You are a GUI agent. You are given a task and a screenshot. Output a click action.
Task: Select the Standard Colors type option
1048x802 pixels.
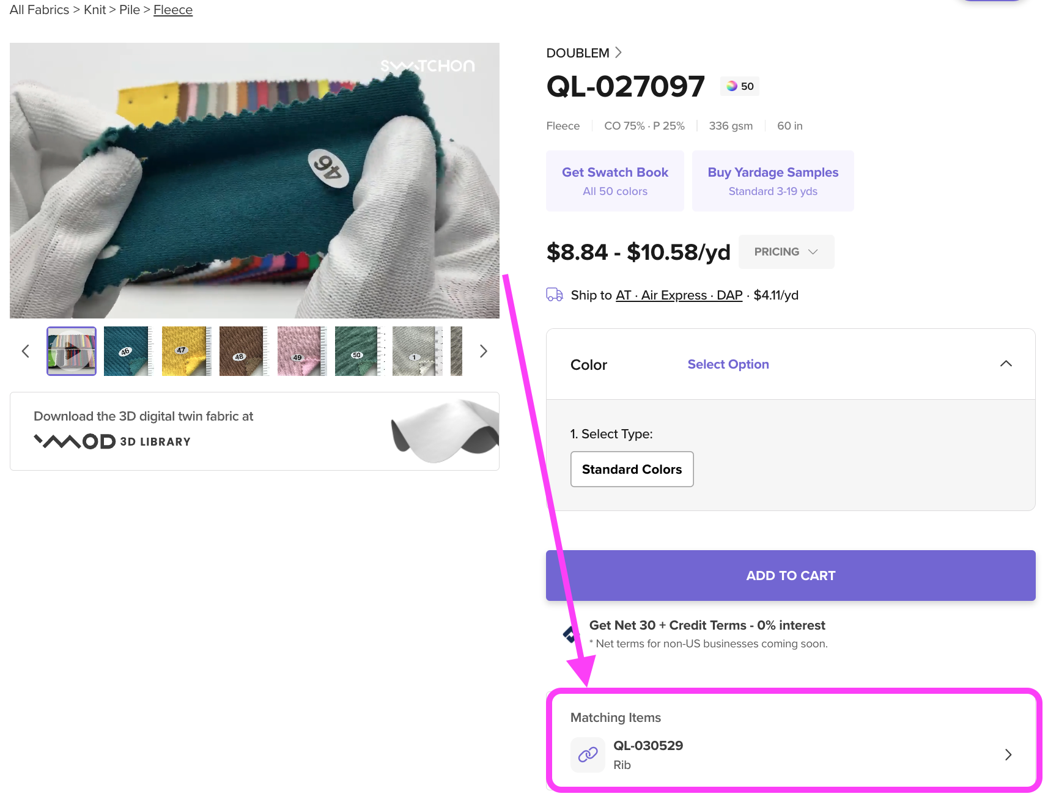point(632,469)
